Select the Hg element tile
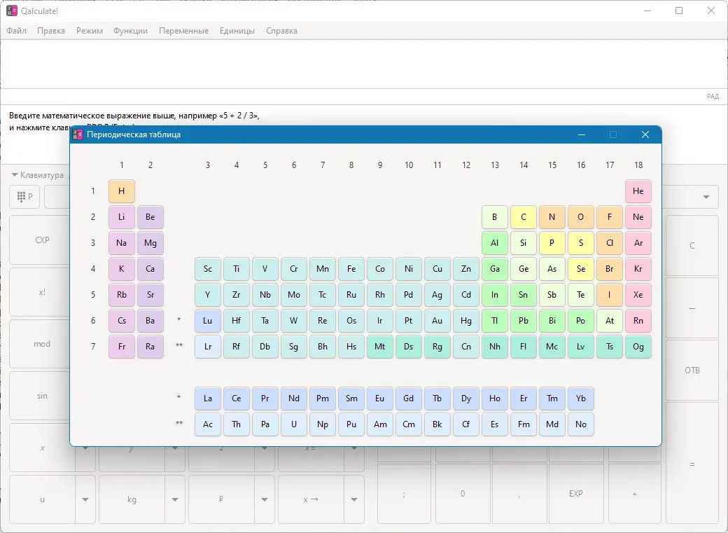This screenshot has height=533, width=728. (466, 321)
